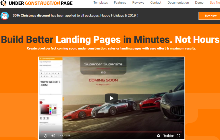Image resolution: width=220 pixels, height=140 pixels.
Task: Click the Build Better Landing Pages headline
Action: point(110,39)
